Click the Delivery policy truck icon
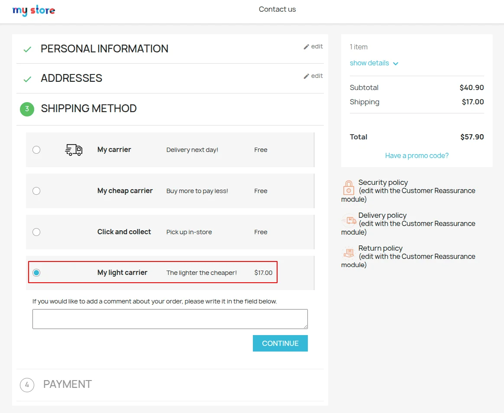The image size is (504, 413). (x=349, y=220)
